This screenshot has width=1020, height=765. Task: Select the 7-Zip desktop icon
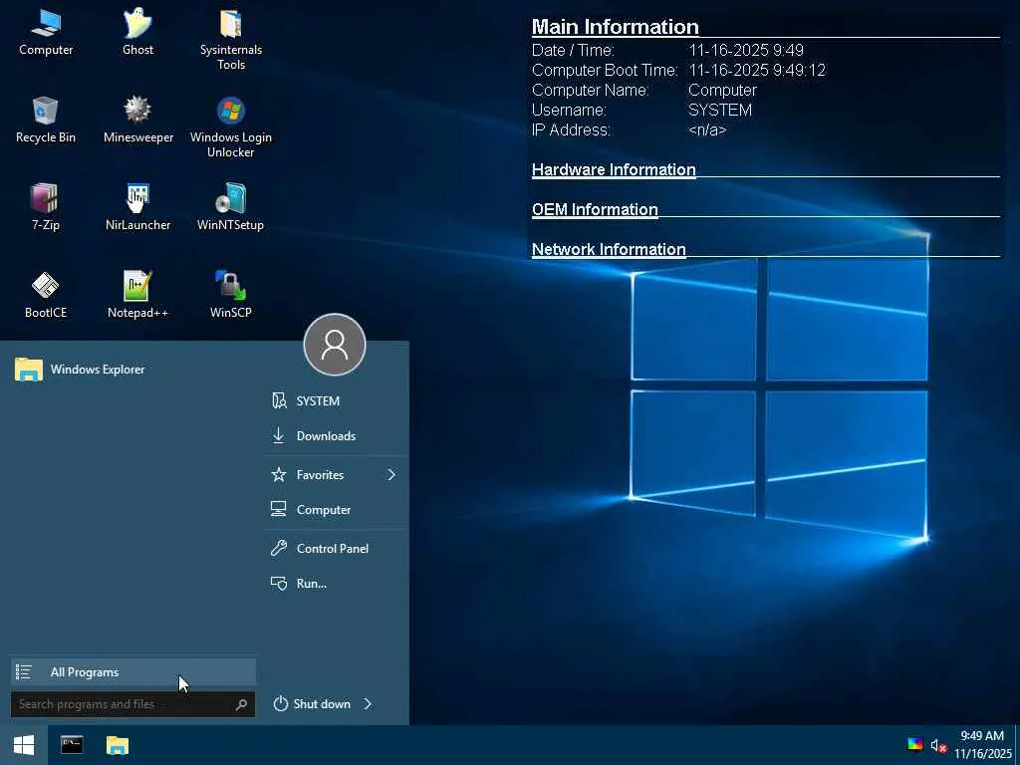[46, 207]
